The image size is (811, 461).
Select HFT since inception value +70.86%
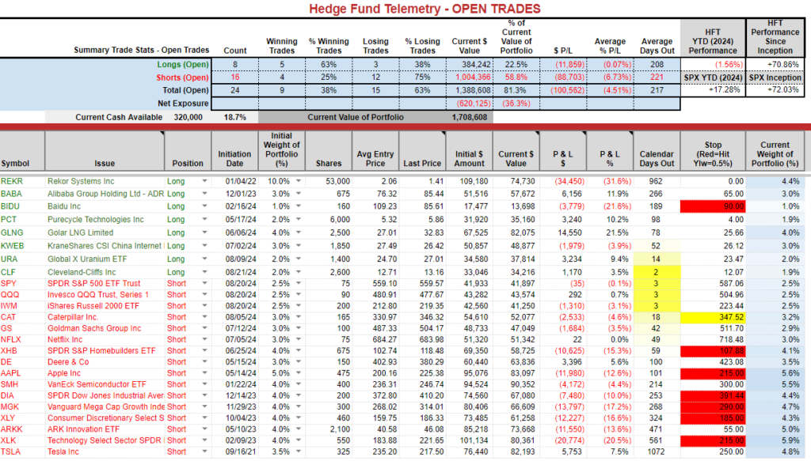(775, 65)
